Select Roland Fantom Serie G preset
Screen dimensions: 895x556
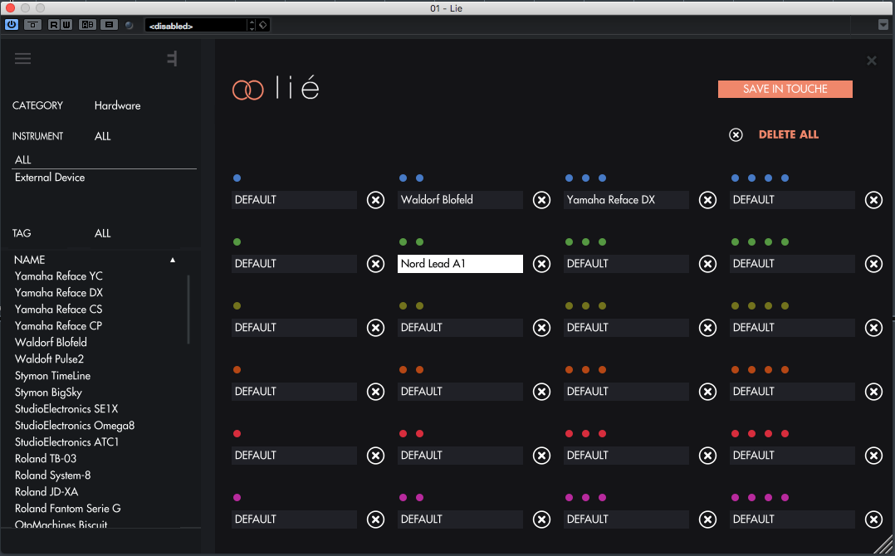click(68, 508)
